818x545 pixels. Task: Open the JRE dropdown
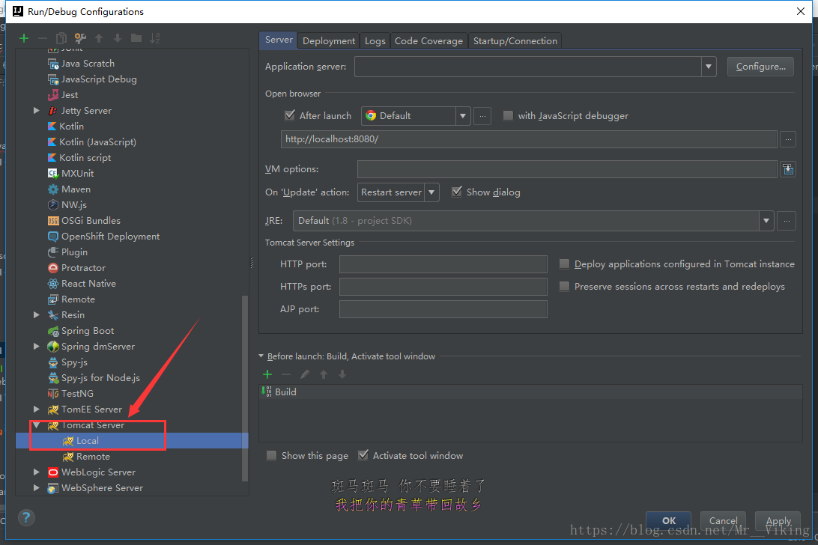click(x=766, y=221)
